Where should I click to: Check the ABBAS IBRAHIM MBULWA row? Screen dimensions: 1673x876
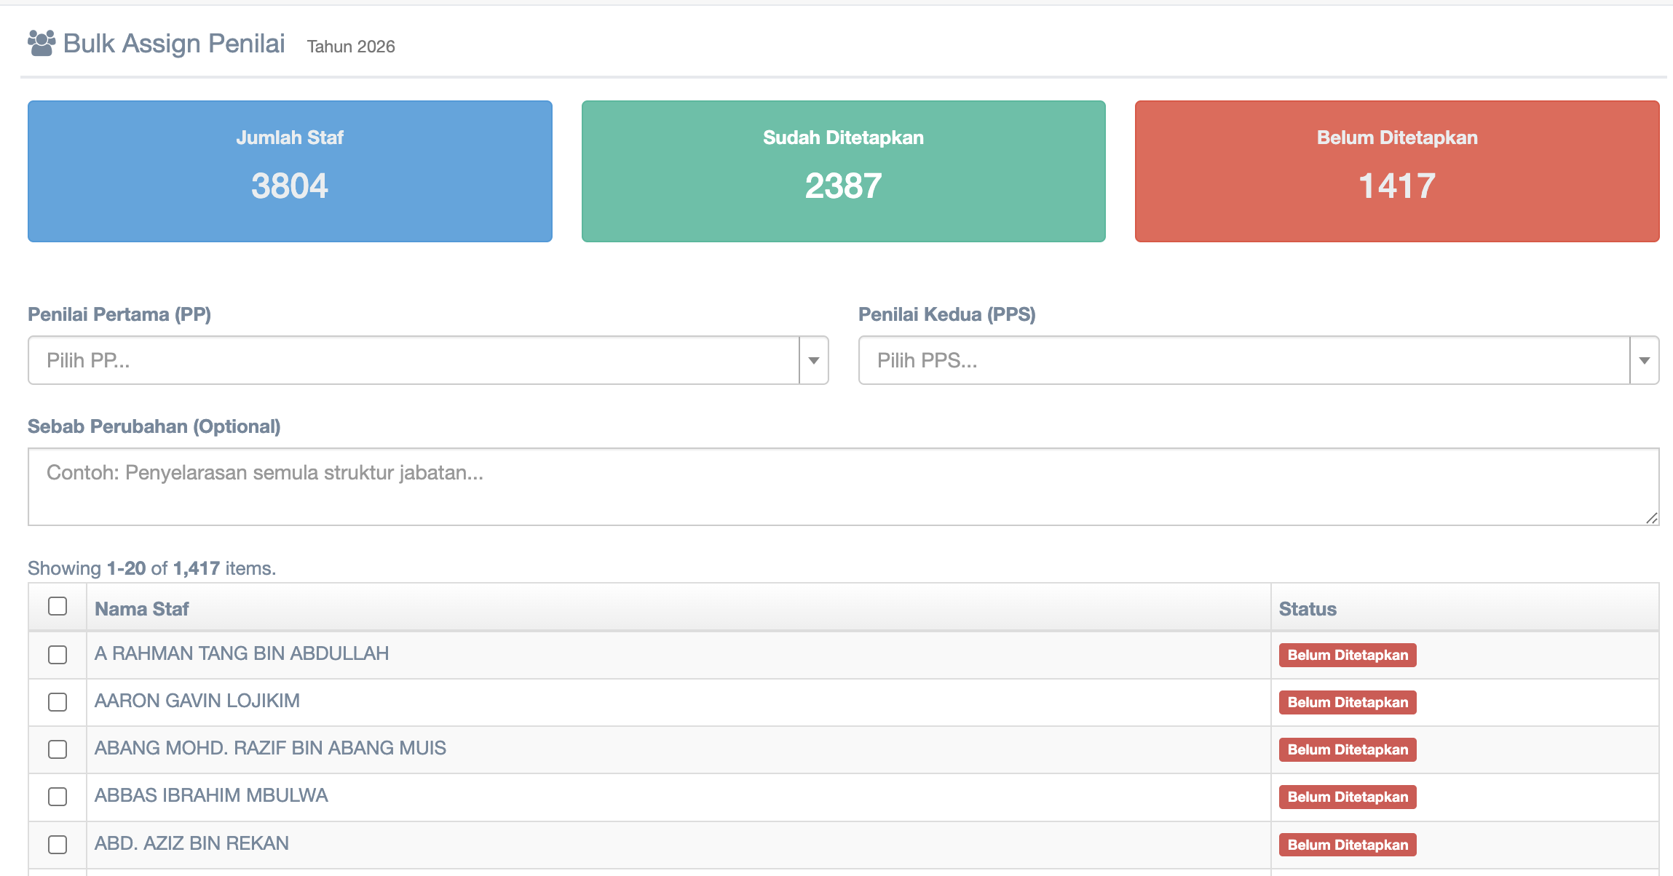point(58,797)
